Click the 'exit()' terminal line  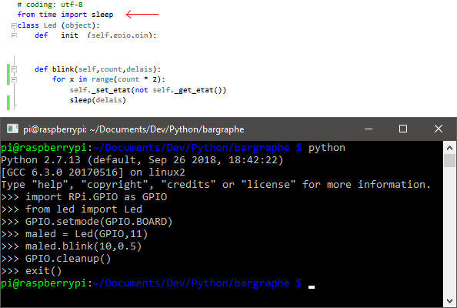tap(43, 271)
